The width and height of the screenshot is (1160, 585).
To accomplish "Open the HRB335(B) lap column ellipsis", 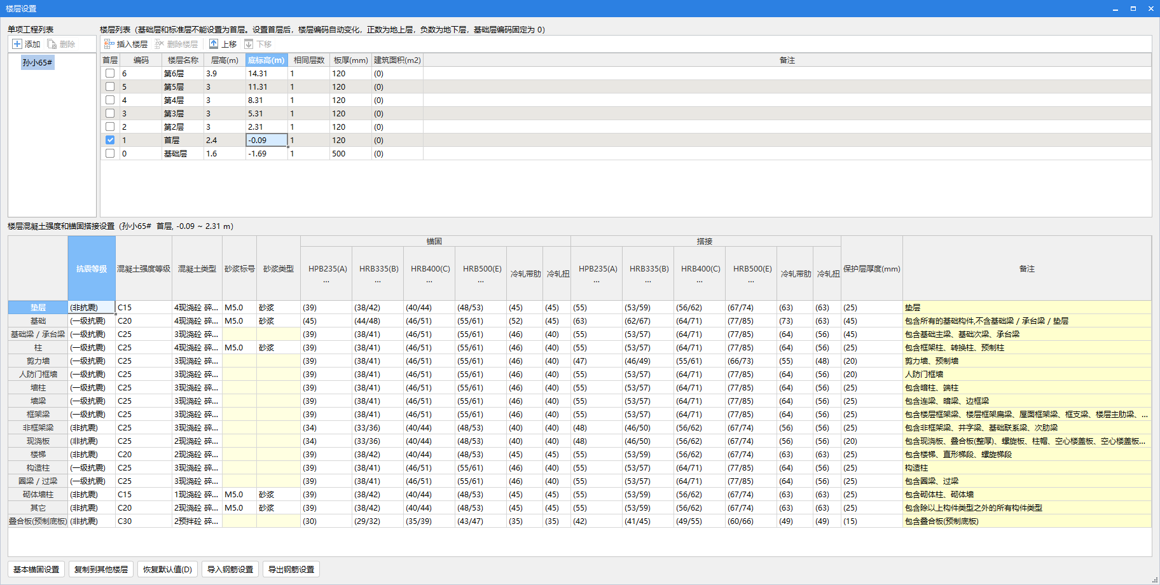I will coord(648,281).
